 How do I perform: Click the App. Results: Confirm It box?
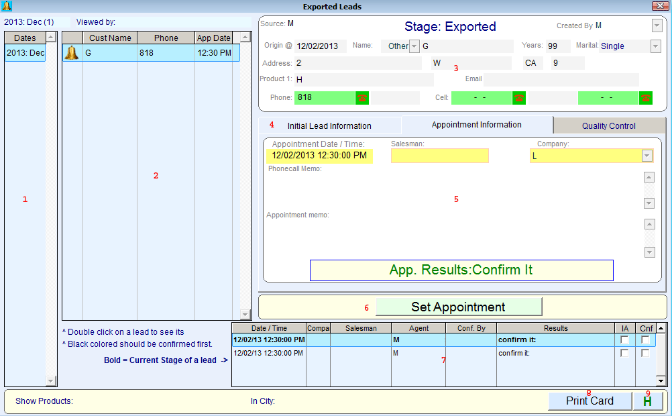point(461,270)
